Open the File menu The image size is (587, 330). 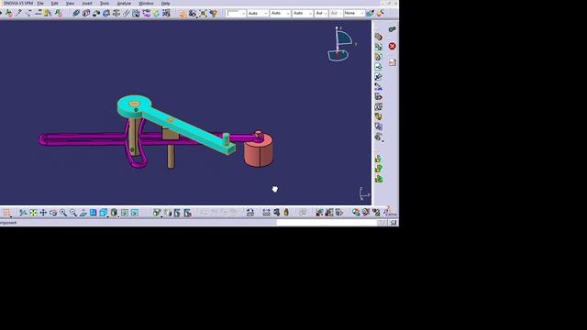point(40,4)
